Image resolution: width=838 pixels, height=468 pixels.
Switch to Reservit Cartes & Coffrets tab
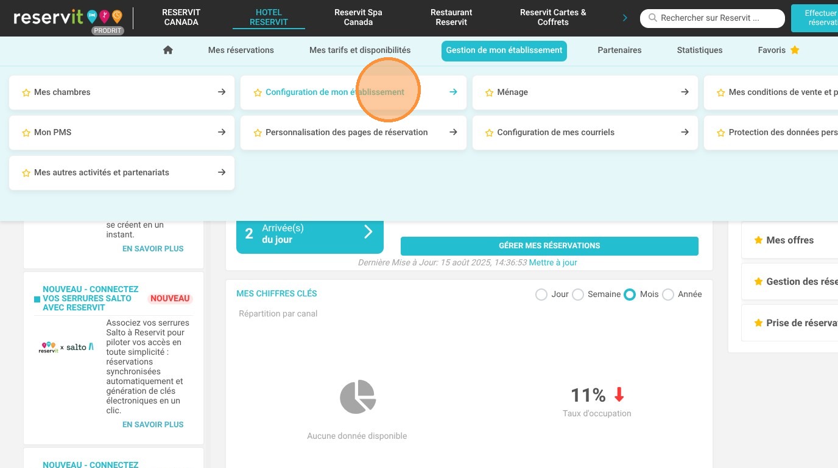tap(553, 17)
